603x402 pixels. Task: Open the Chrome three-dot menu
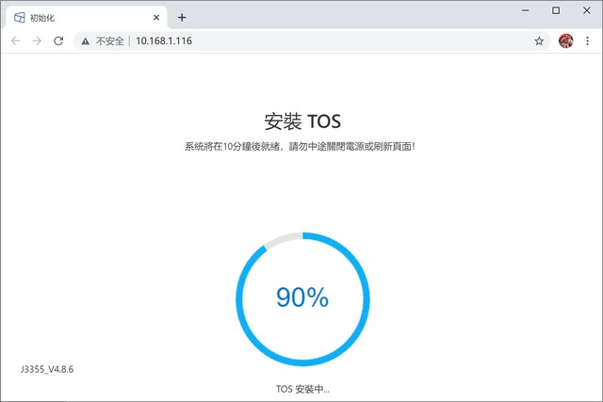coord(587,40)
